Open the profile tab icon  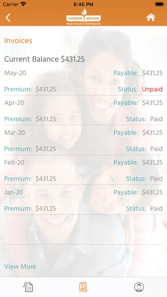(x=139, y=287)
